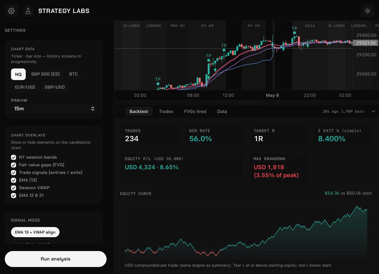Open the FVGs fired tab
The image size is (379, 274).
point(195,111)
